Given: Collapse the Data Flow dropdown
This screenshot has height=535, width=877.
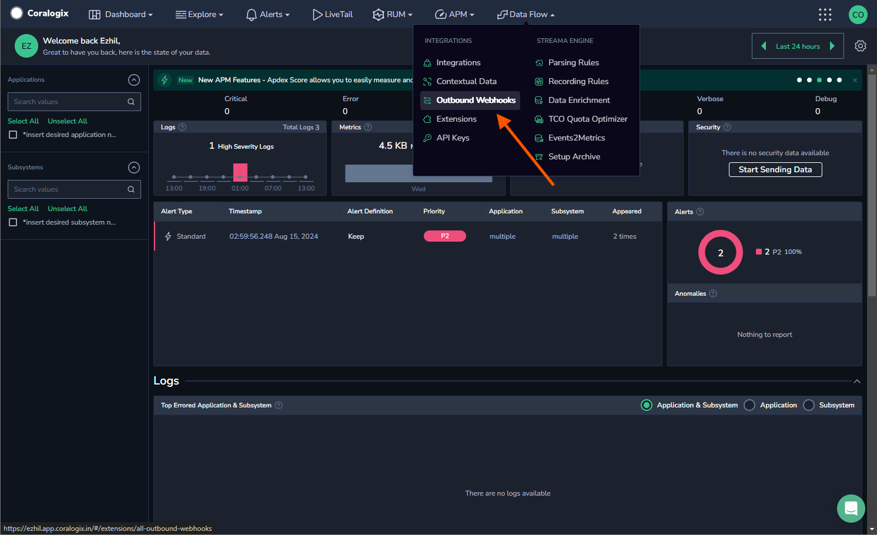Looking at the screenshot, I should (526, 14).
